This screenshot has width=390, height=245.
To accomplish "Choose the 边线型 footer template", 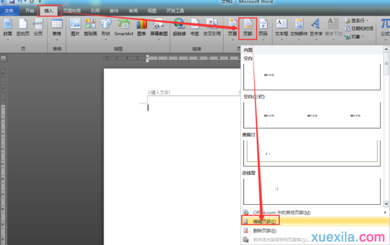I will [312, 191].
